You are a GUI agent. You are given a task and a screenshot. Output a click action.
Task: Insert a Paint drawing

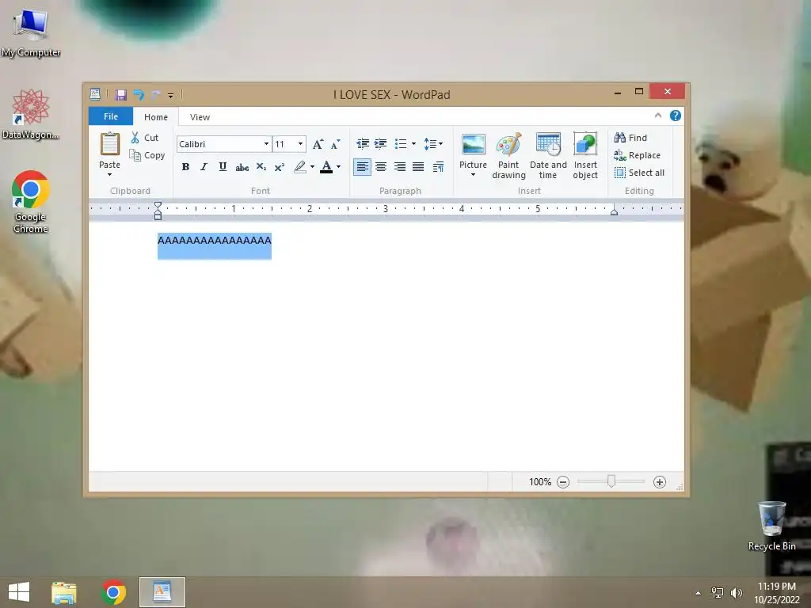coord(508,156)
